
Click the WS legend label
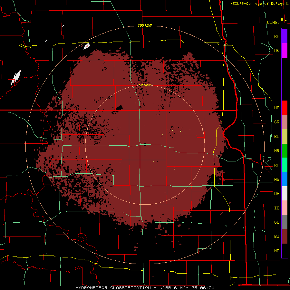tap(276, 179)
